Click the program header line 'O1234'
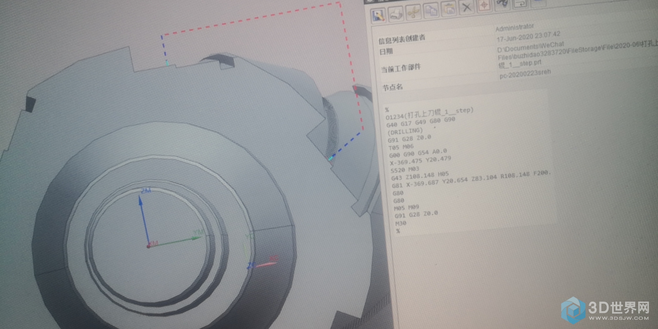 (x=430, y=113)
